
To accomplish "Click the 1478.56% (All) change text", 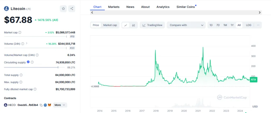I will click(48, 20).
